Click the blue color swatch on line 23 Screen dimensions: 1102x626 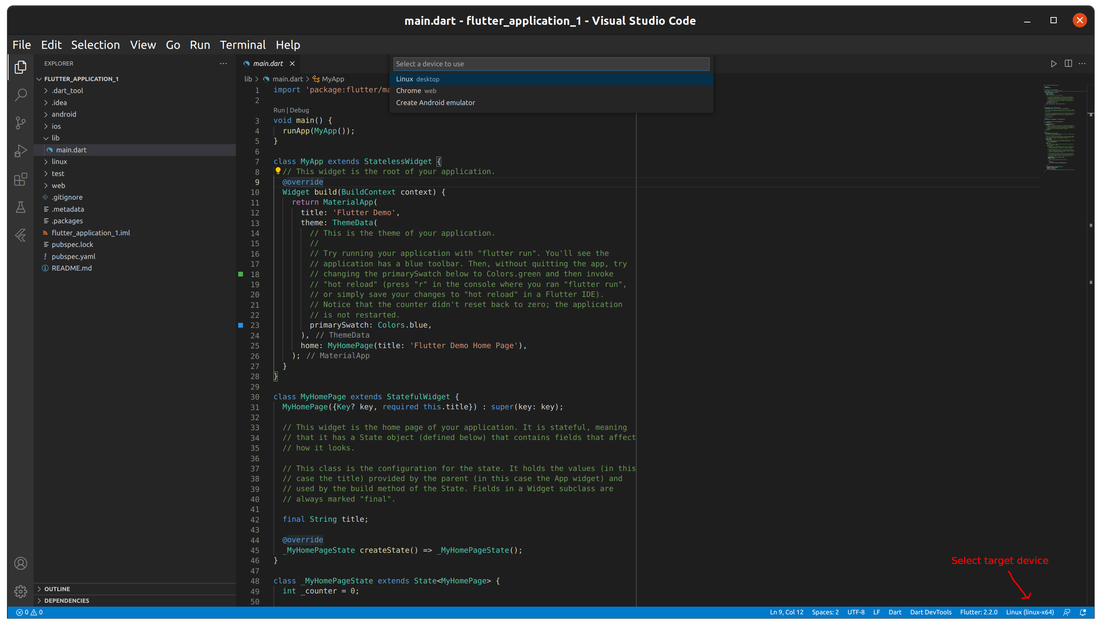coord(241,325)
